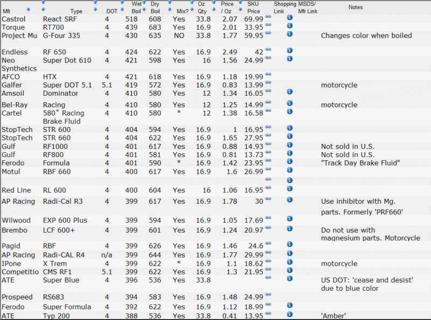Open the Project Mu G-Four 335 shopping link icon
The height and width of the screenshot is (320, 431).
pos(268,33)
